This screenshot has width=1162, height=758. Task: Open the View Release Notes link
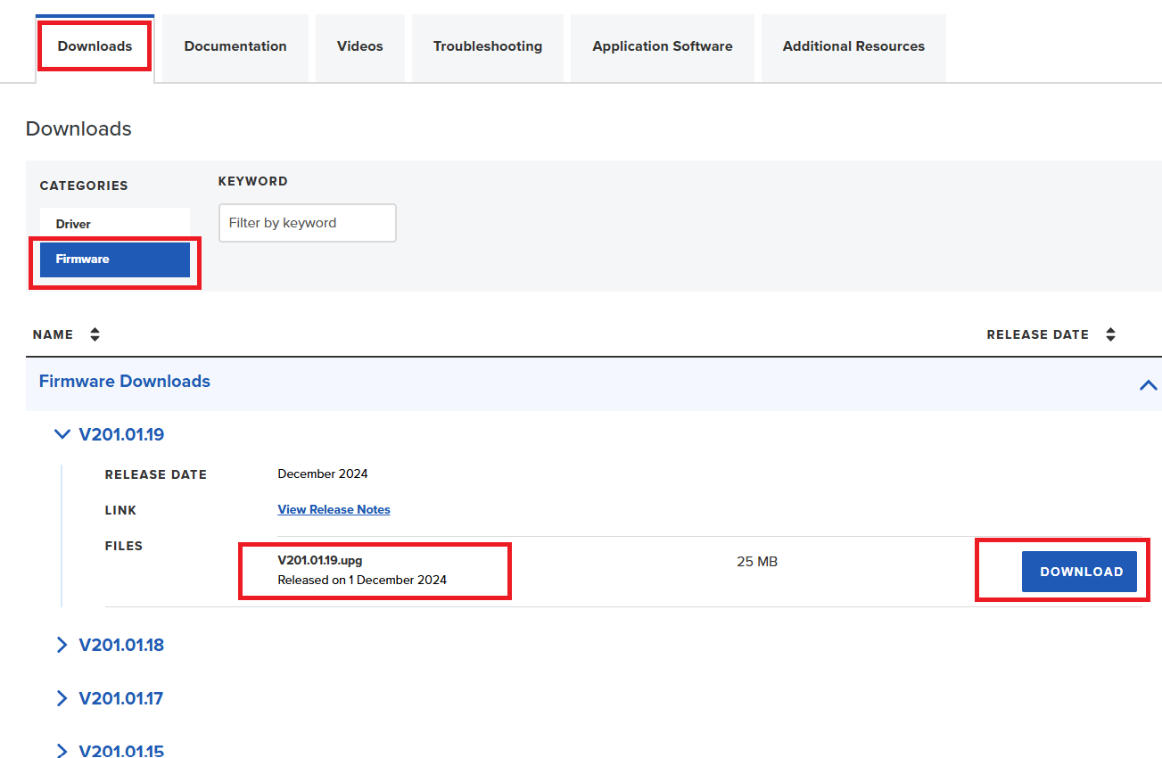tap(334, 509)
